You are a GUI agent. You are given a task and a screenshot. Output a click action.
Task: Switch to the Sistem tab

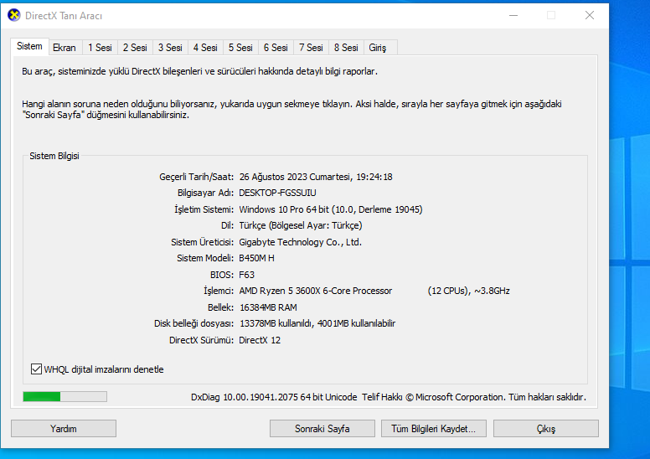[29, 46]
